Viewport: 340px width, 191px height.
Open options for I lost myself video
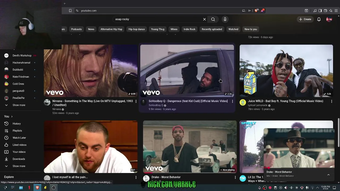136,177
